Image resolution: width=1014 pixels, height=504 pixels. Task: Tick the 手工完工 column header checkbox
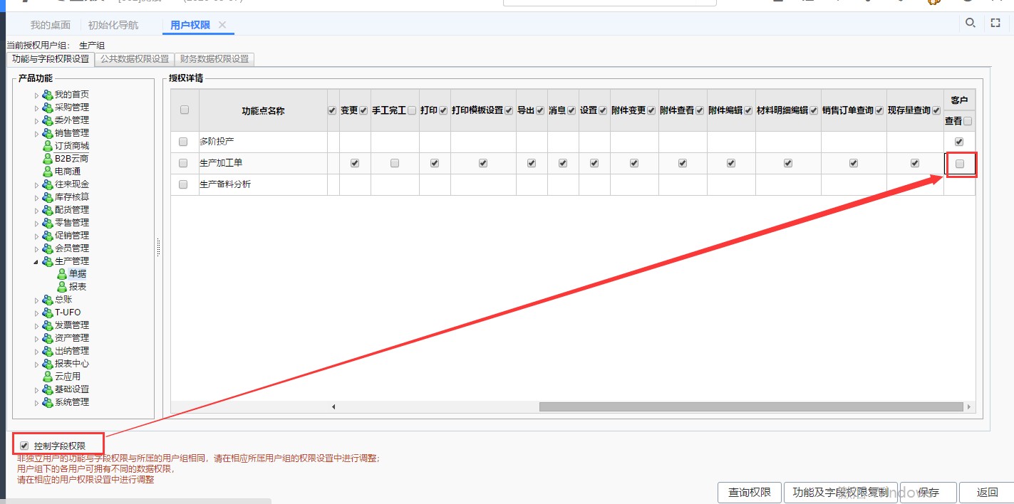point(412,110)
